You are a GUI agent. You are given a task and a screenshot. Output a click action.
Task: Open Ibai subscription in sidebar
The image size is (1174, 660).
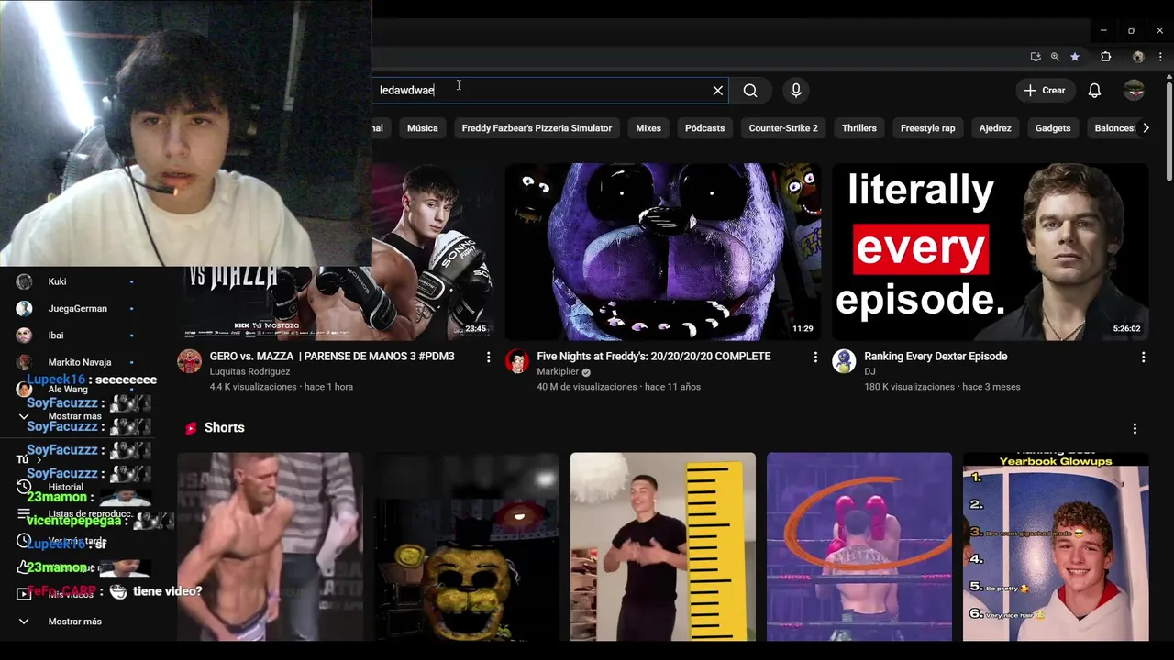click(x=56, y=335)
